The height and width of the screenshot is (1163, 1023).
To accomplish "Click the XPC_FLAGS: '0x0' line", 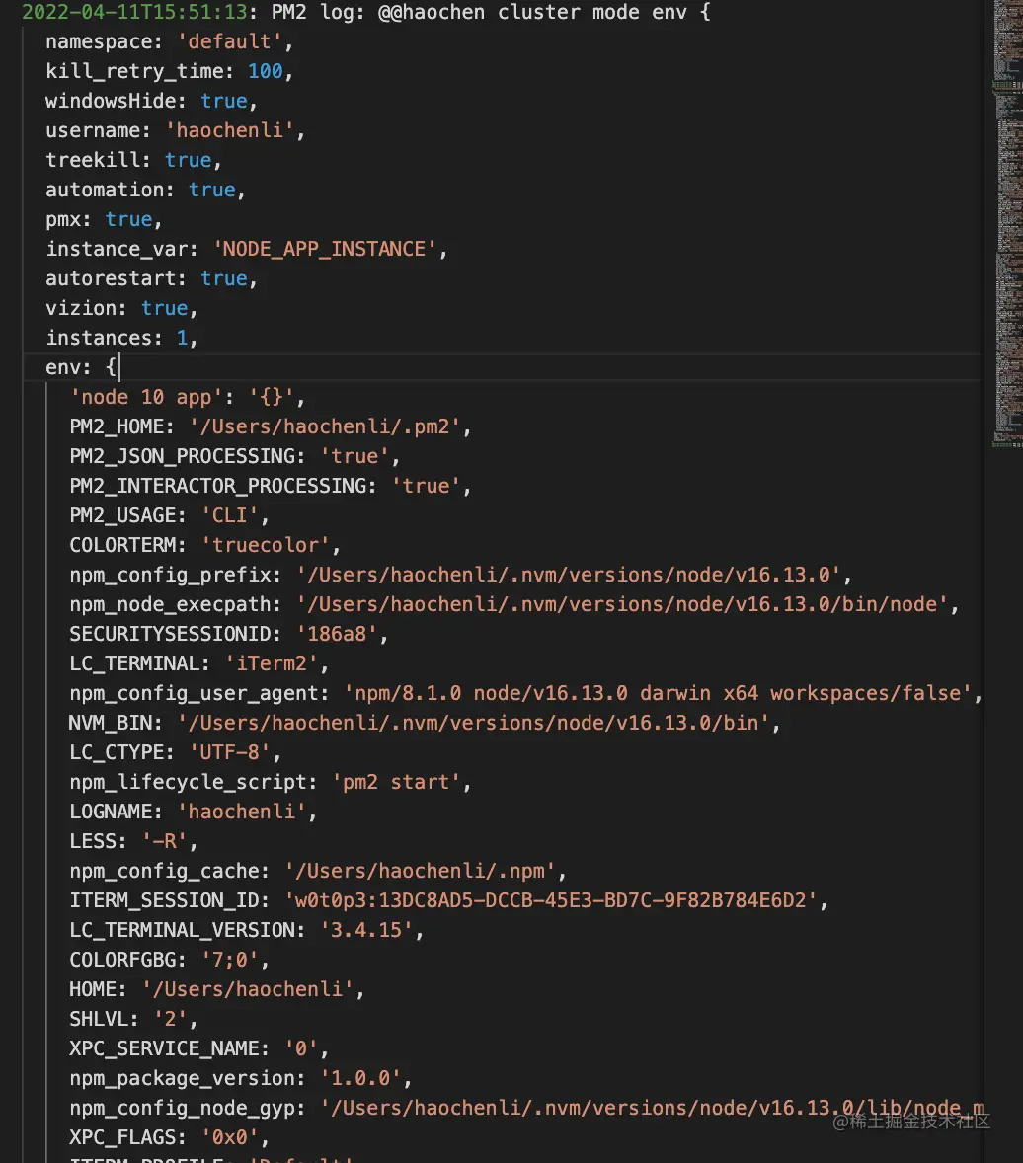I will tap(169, 1137).
